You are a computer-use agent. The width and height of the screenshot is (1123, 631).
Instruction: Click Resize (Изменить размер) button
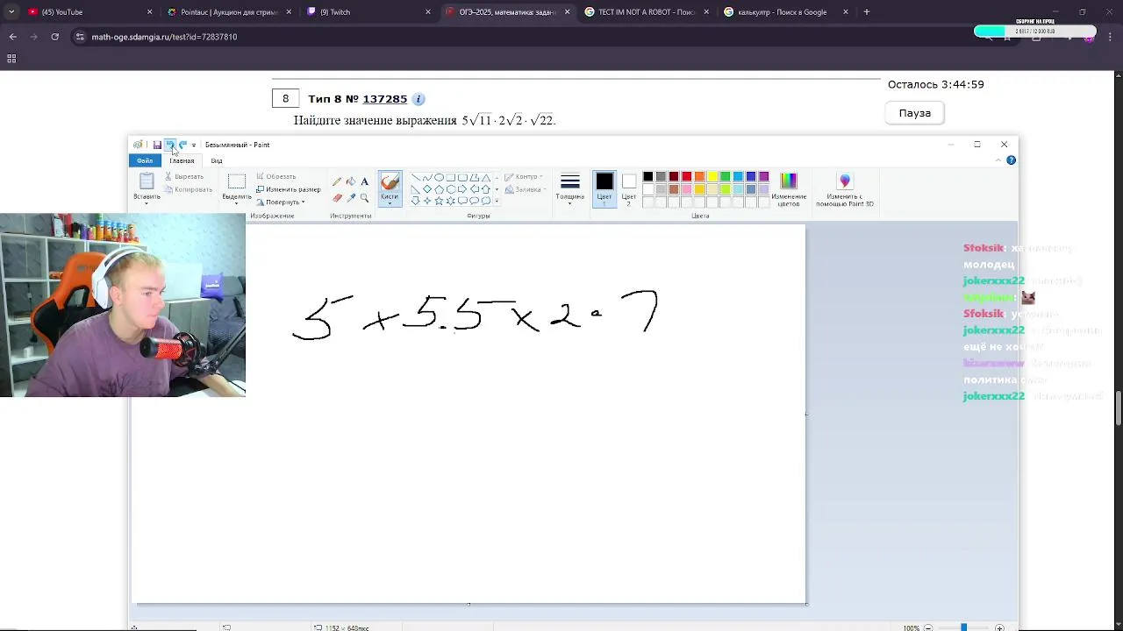click(x=288, y=189)
